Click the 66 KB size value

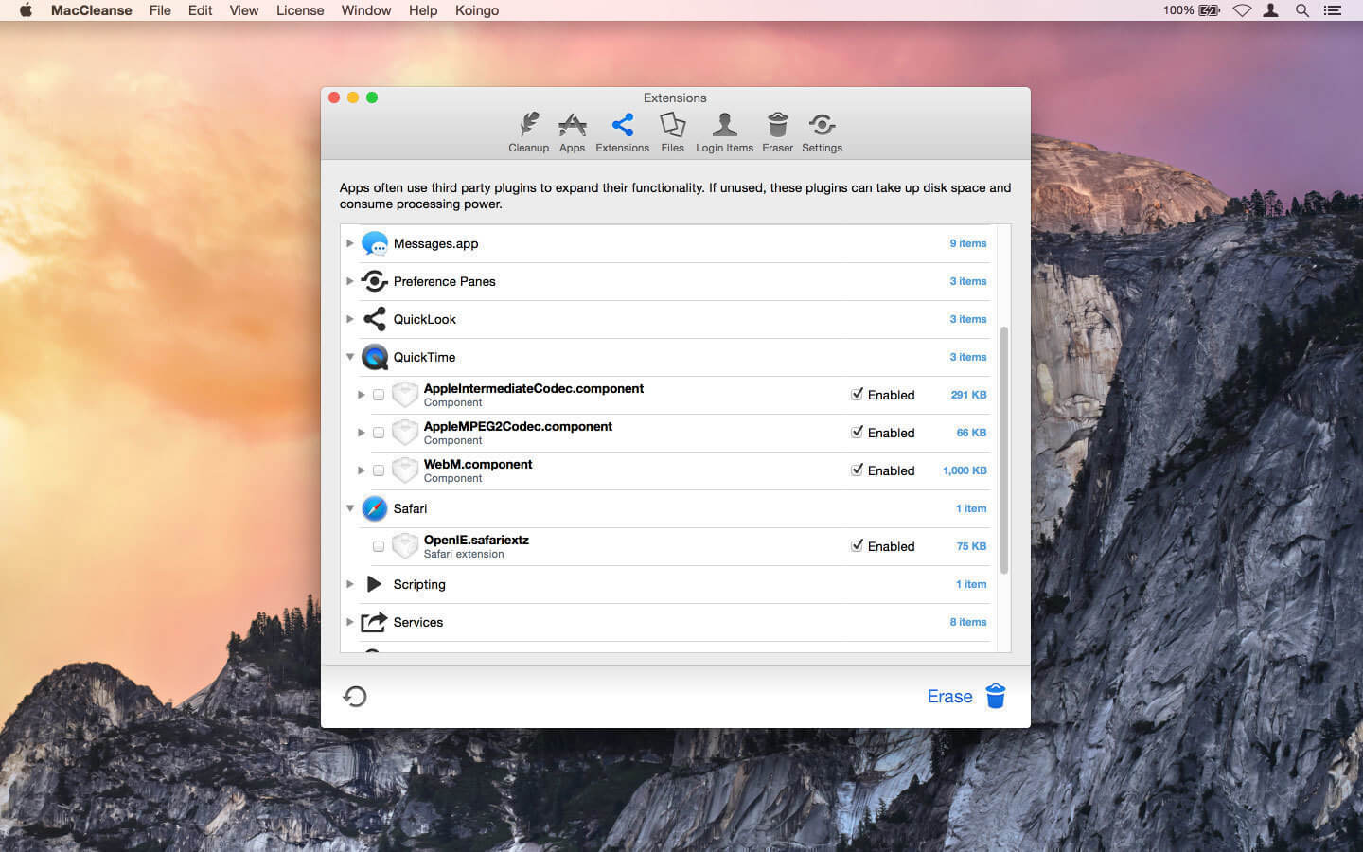[x=971, y=433]
